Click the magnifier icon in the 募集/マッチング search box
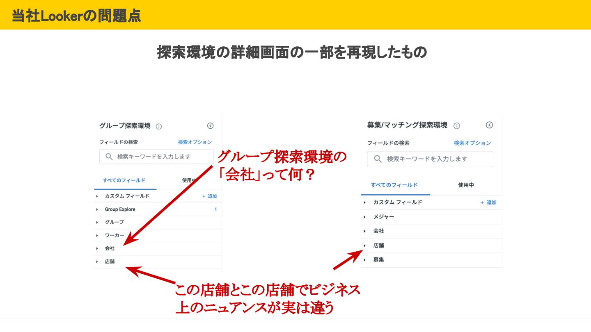The height and width of the screenshot is (332, 591). pos(378,159)
